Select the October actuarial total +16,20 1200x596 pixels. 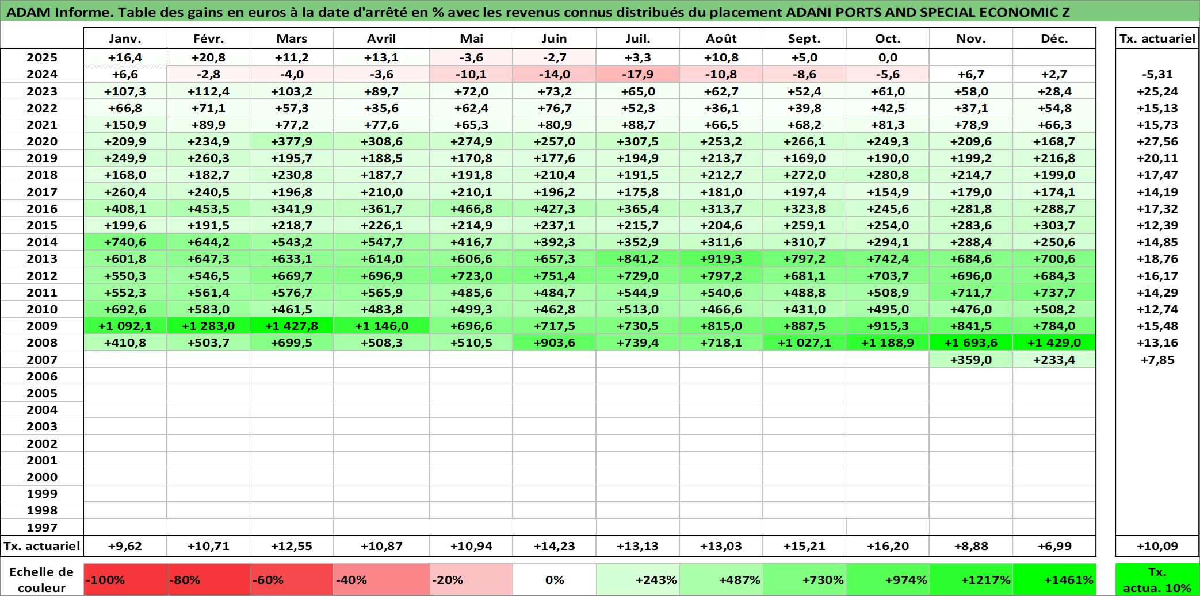pos(888,546)
